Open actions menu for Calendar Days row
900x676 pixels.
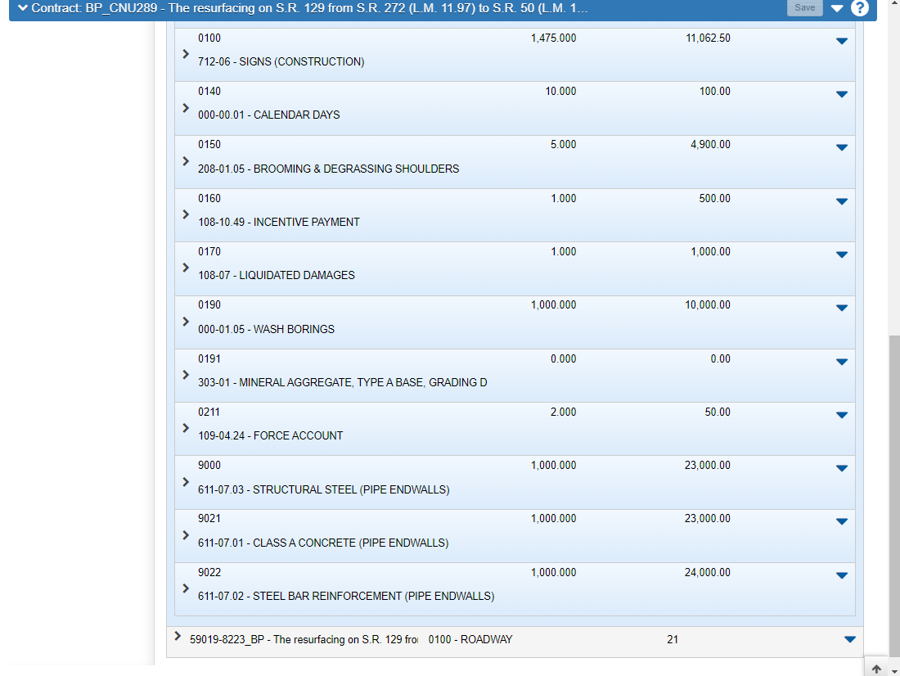coord(842,94)
